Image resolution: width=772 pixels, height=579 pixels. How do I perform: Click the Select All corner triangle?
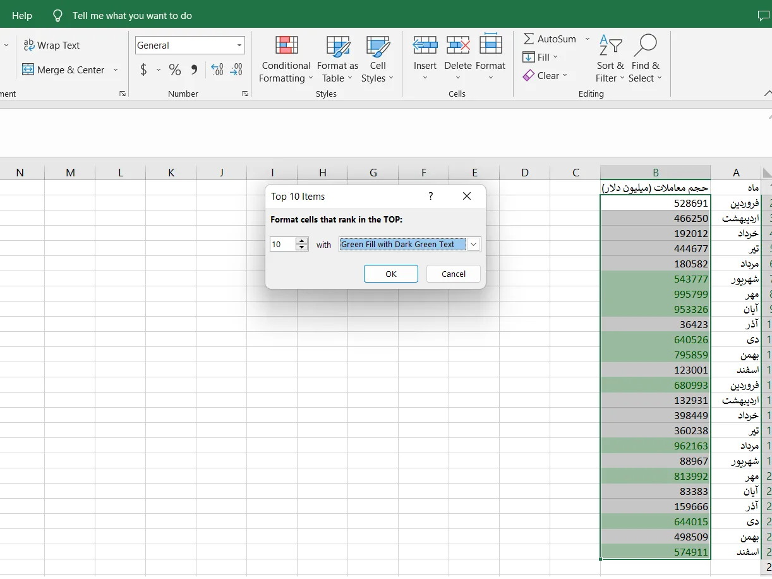(x=767, y=173)
